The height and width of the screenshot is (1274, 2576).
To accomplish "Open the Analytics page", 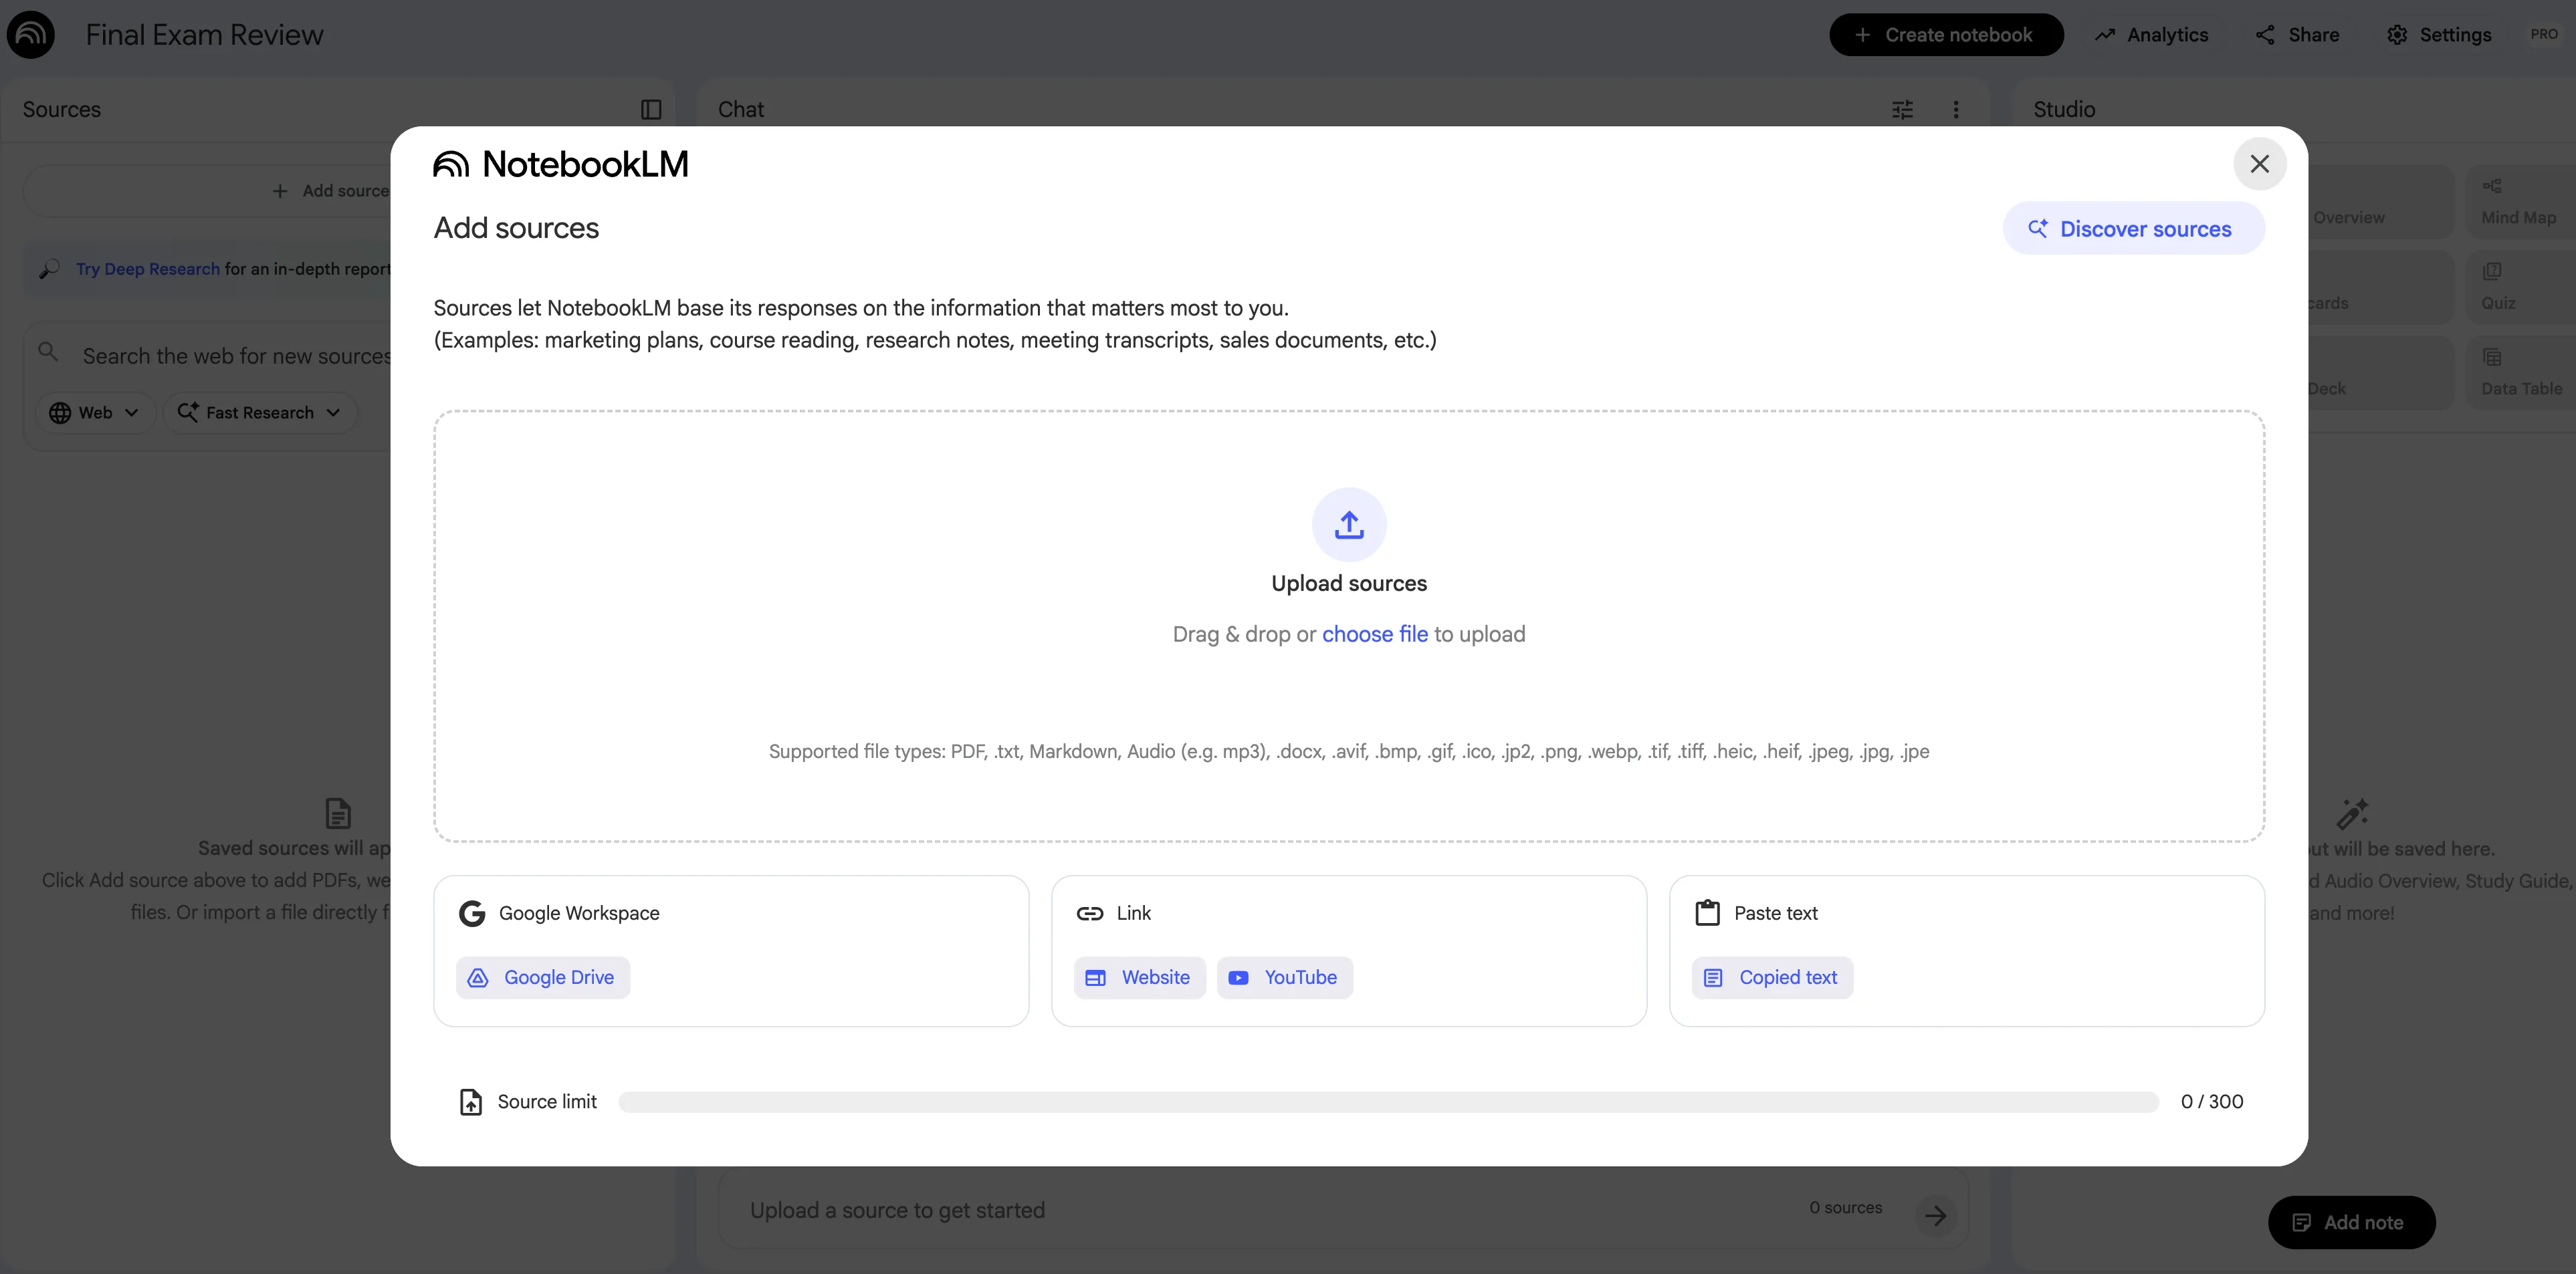I will pyautogui.click(x=2151, y=35).
